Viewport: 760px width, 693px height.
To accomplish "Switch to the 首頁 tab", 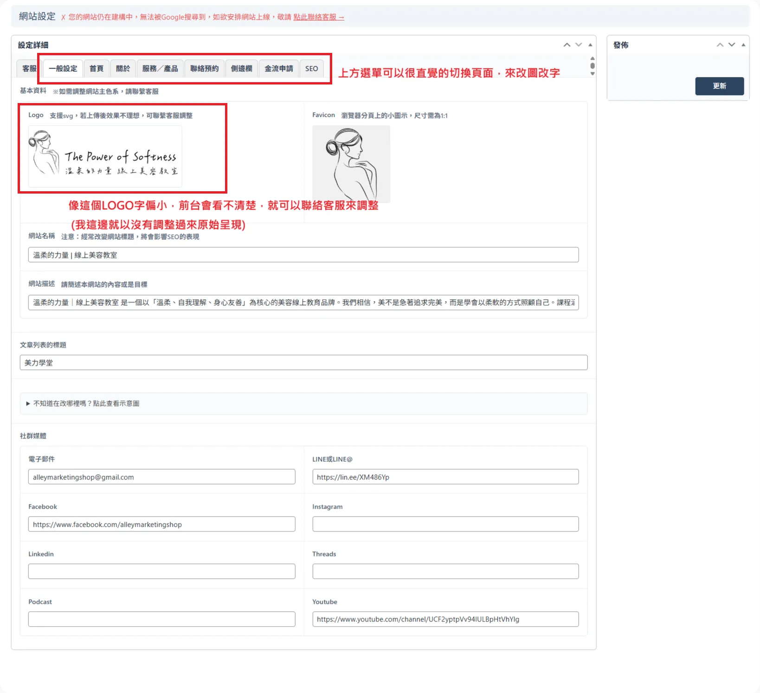I will point(97,69).
